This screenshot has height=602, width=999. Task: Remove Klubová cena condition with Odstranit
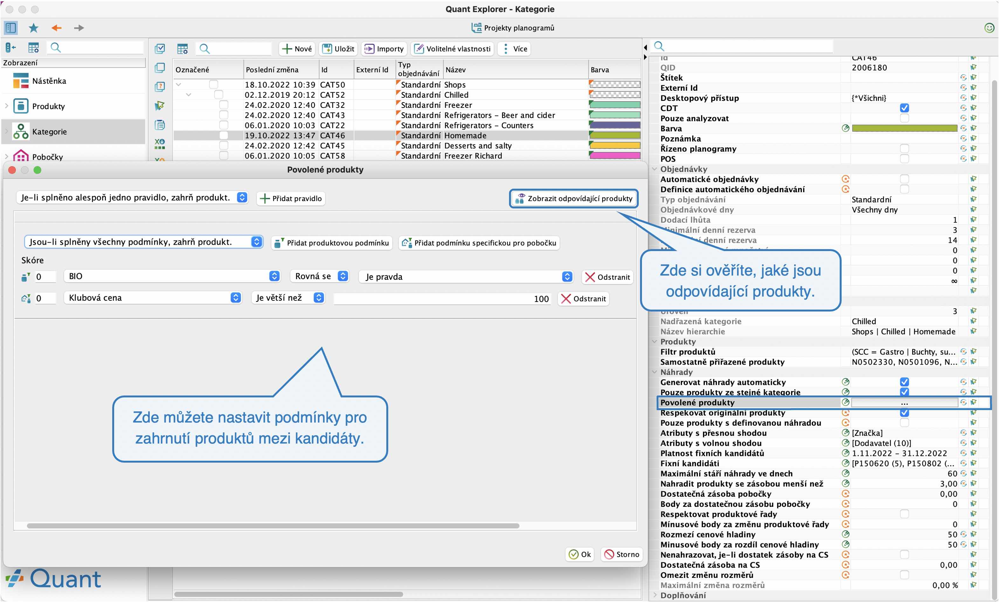click(x=583, y=298)
